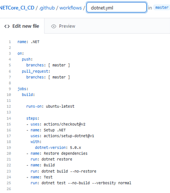170x193 pixels.
Task: Open the workflows breadcrumb link
Action: [x=71, y=8]
